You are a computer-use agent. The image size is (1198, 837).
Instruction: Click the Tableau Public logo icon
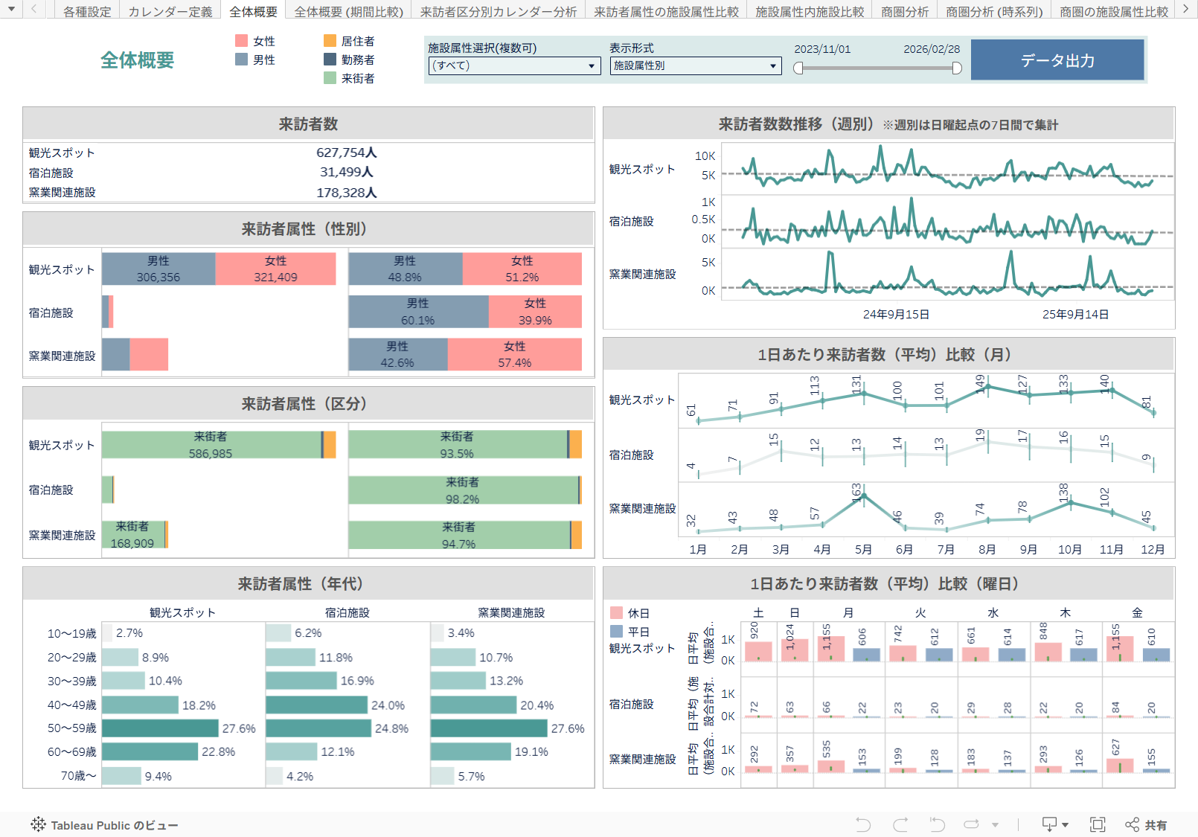38,824
